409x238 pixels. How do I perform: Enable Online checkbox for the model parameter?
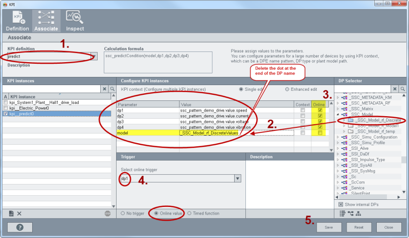pos(320,133)
